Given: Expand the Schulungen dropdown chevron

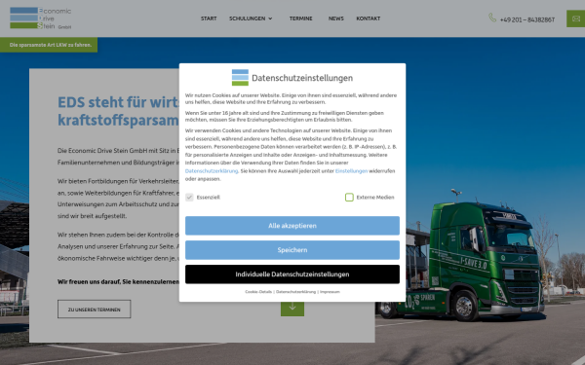Looking at the screenshot, I should coord(270,18).
